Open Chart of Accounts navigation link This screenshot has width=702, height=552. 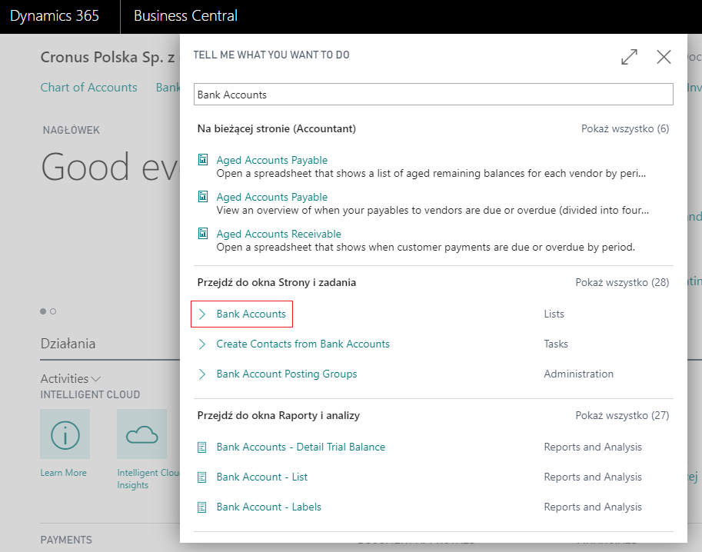coord(88,88)
